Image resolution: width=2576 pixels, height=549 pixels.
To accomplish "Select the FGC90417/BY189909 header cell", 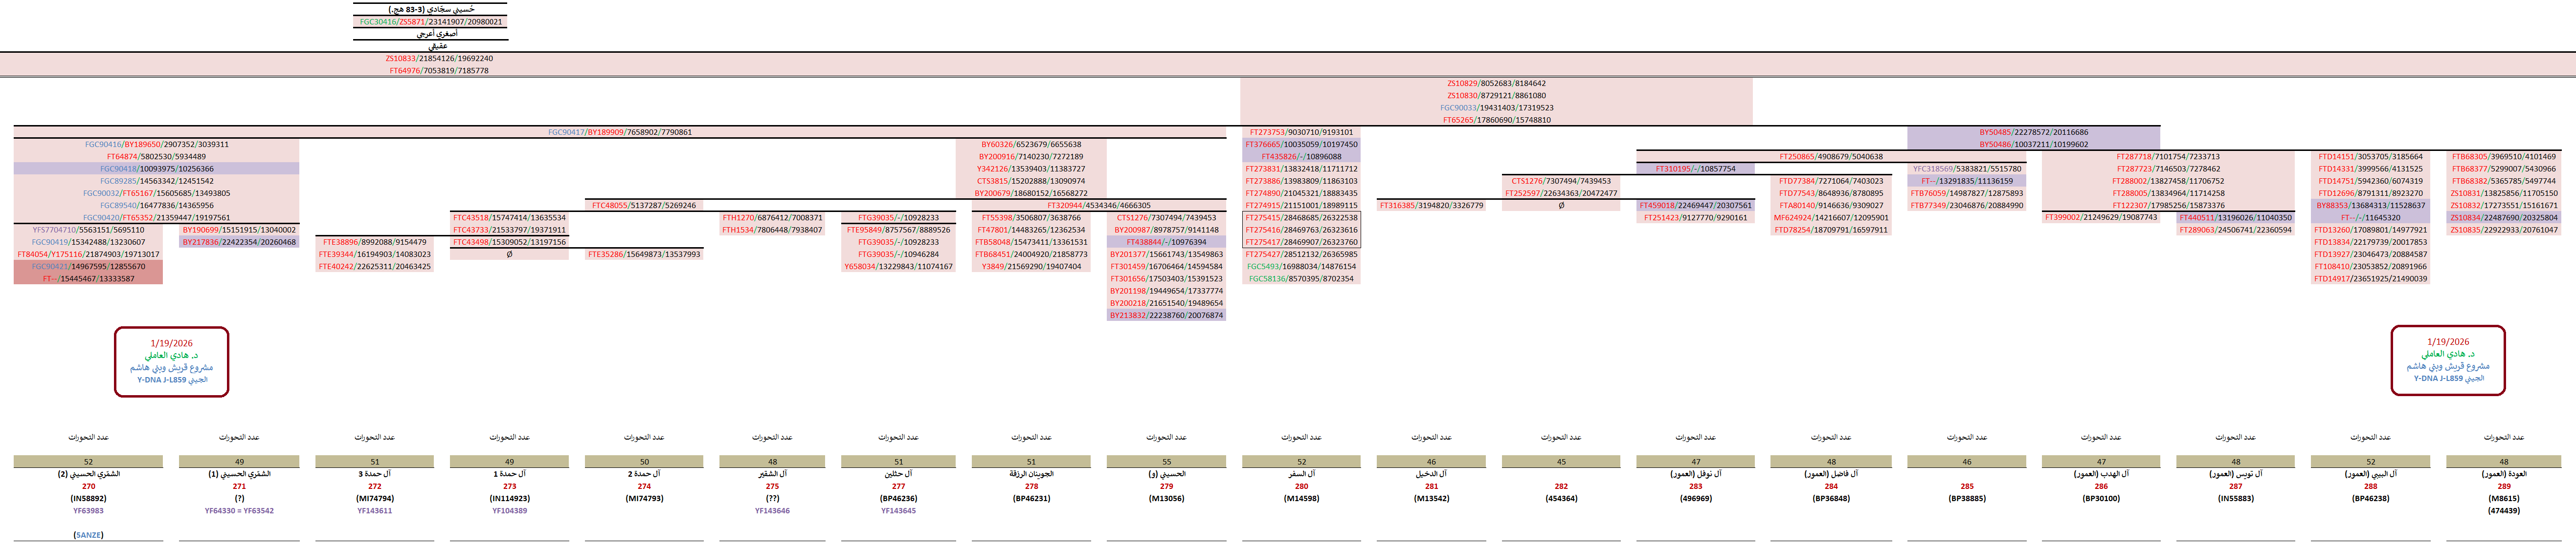I will click(x=619, y=132).
